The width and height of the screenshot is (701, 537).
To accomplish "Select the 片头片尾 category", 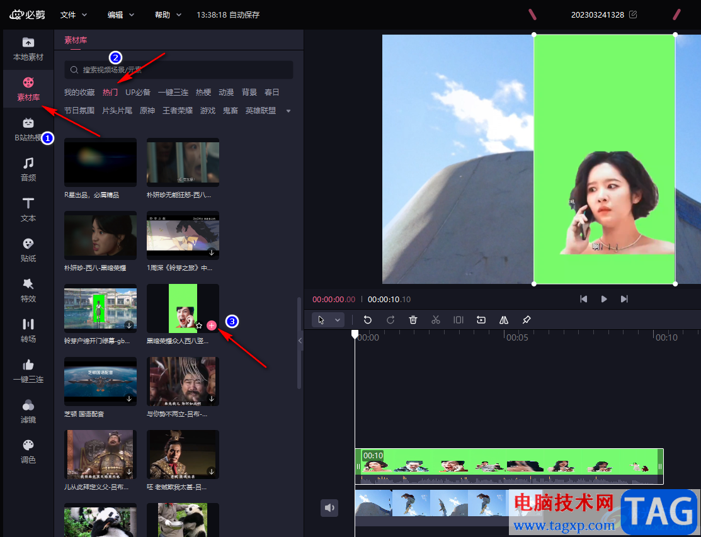I will [117, 110].
